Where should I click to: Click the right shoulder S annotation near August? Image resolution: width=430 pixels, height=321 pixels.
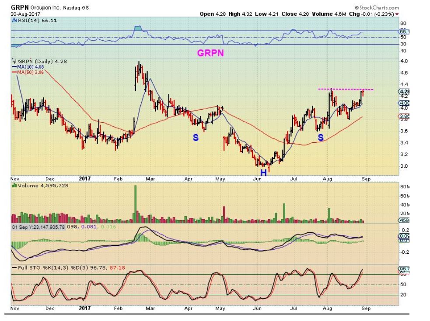[x=321, y=138]
